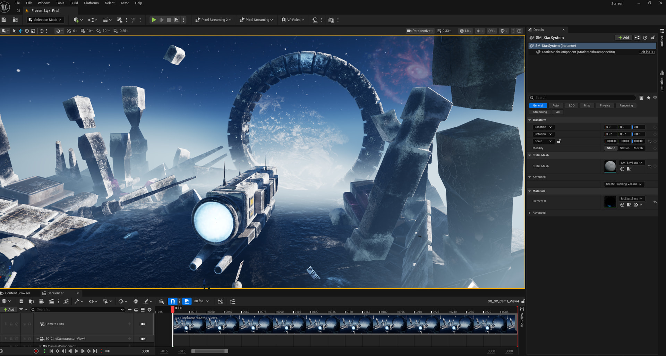Open the Create Blocking Volume dropdown
666x356 pixels.
point(623,184)
